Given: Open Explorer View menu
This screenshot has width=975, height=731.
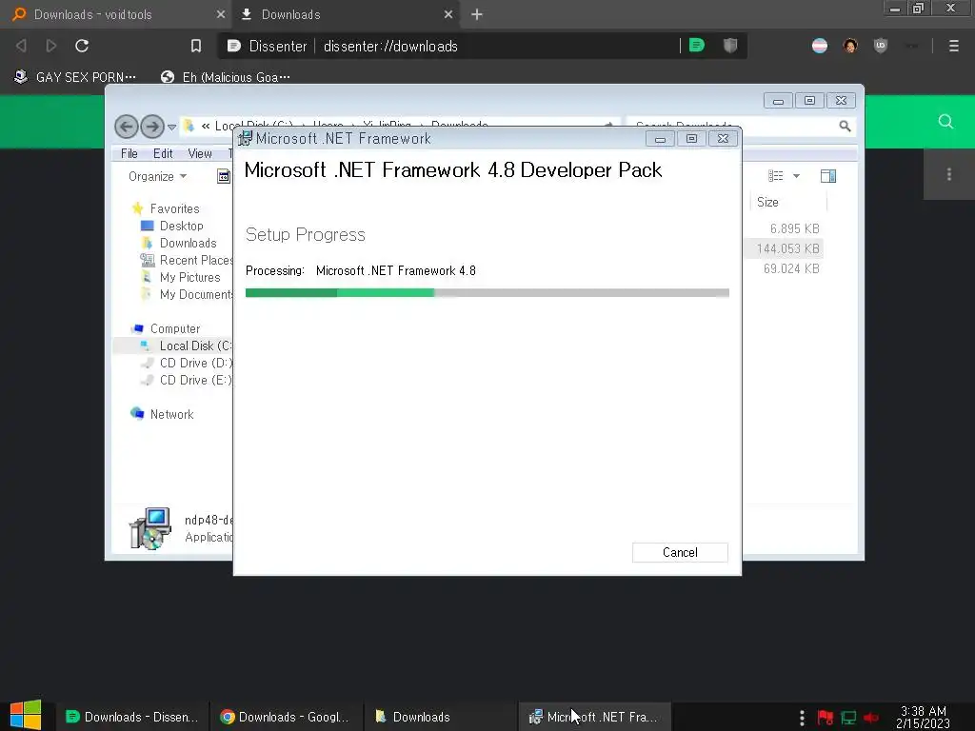Looking at the screenshot, I should point(200,153).
